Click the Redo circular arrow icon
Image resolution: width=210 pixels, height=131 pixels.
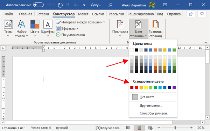[x=60, y=5]
